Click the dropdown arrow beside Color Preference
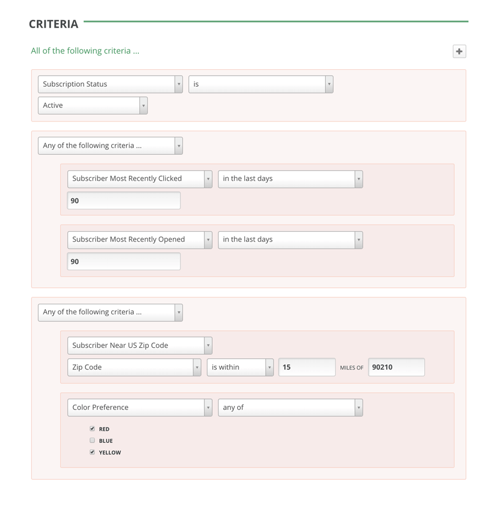Image resolution: width=498 pixels, height=512 pixels. tap(208, 407)
